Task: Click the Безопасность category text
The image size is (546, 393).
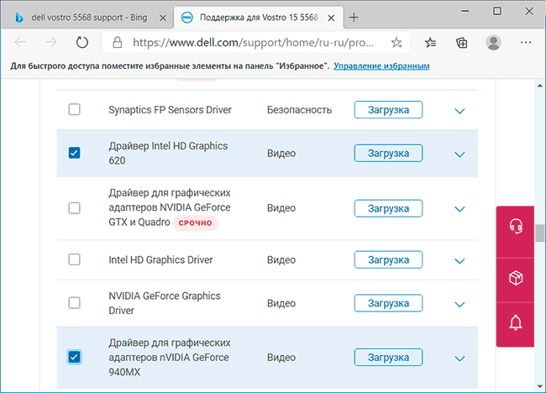Action: tap(300, 110)
